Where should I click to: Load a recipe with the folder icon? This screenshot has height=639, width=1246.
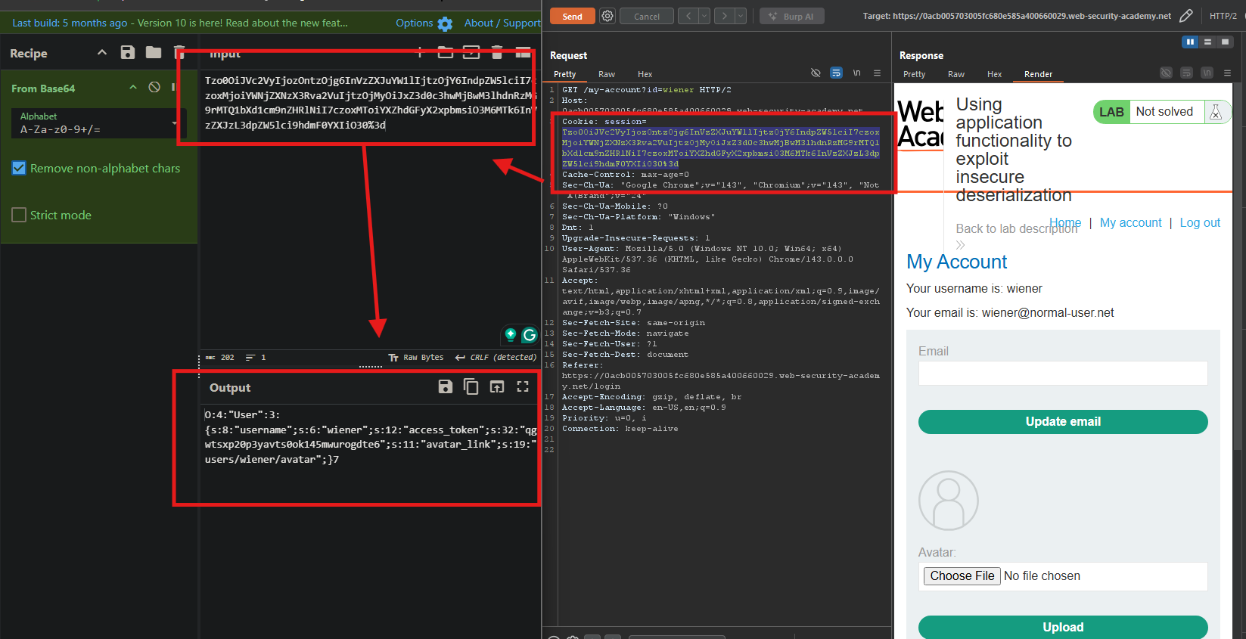(x=154, y=52)
